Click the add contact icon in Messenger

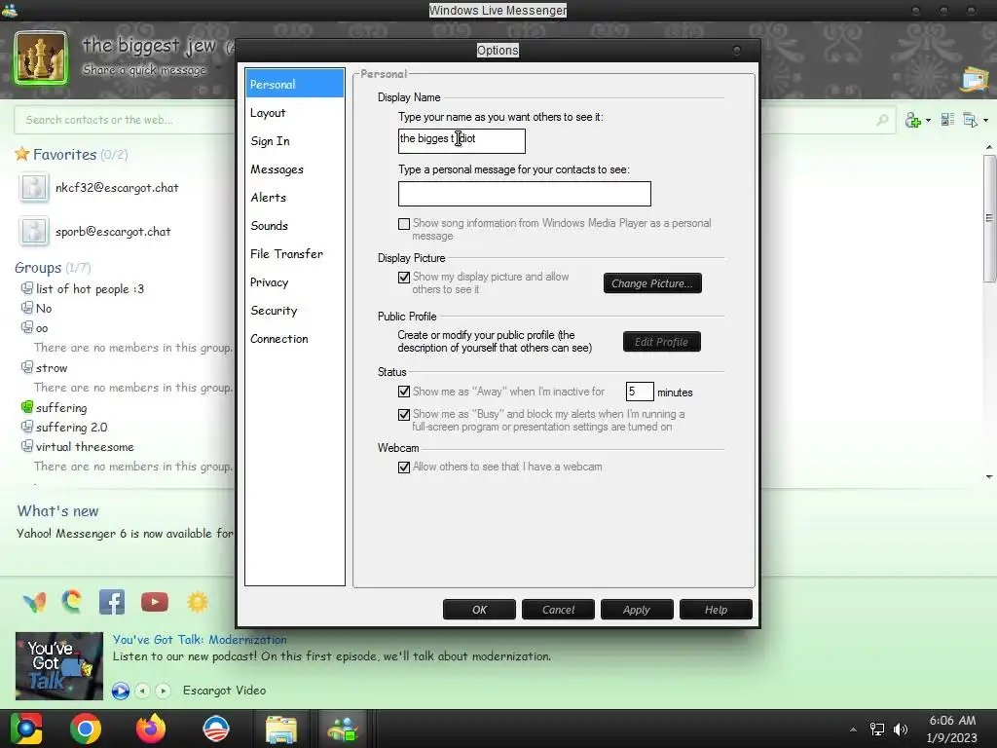(913, 120)
